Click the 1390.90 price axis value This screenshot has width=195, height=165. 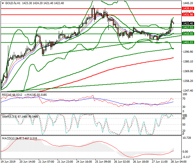click(x=188, y=52)
